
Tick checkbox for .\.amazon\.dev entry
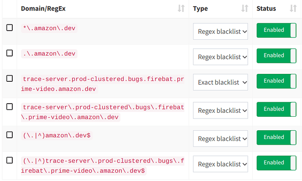click(10, 53)
